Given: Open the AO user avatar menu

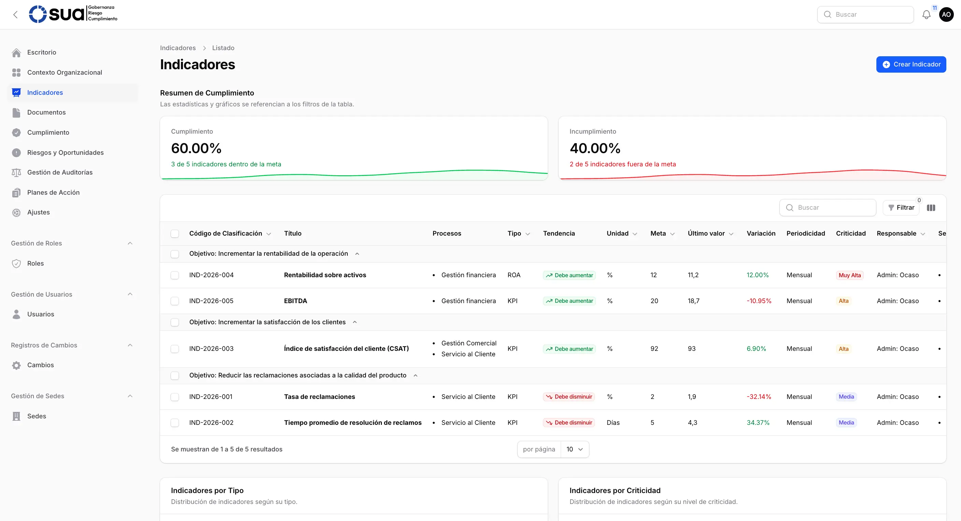Looking at the screenshot, I should click(x=946, y=15).
